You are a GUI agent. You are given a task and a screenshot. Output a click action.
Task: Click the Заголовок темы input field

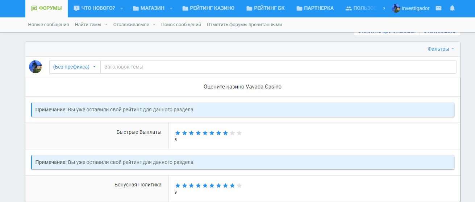click(x=278, y=67)
